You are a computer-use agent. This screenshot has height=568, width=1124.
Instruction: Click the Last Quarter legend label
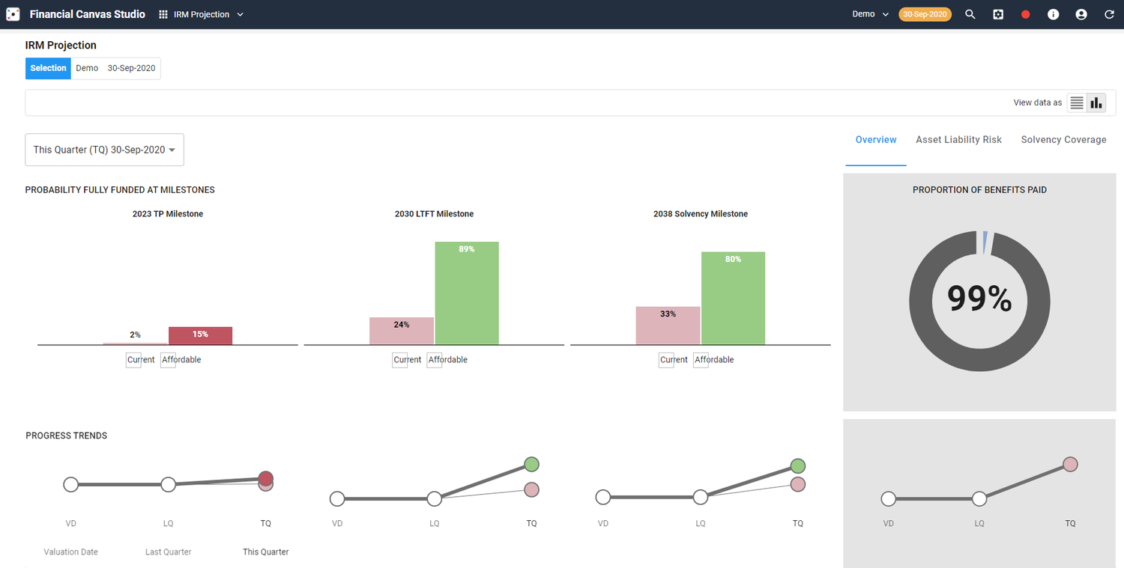168,552
